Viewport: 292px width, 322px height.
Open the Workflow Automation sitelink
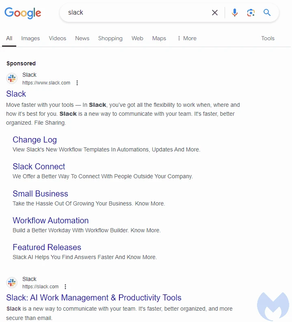[50, 220]
